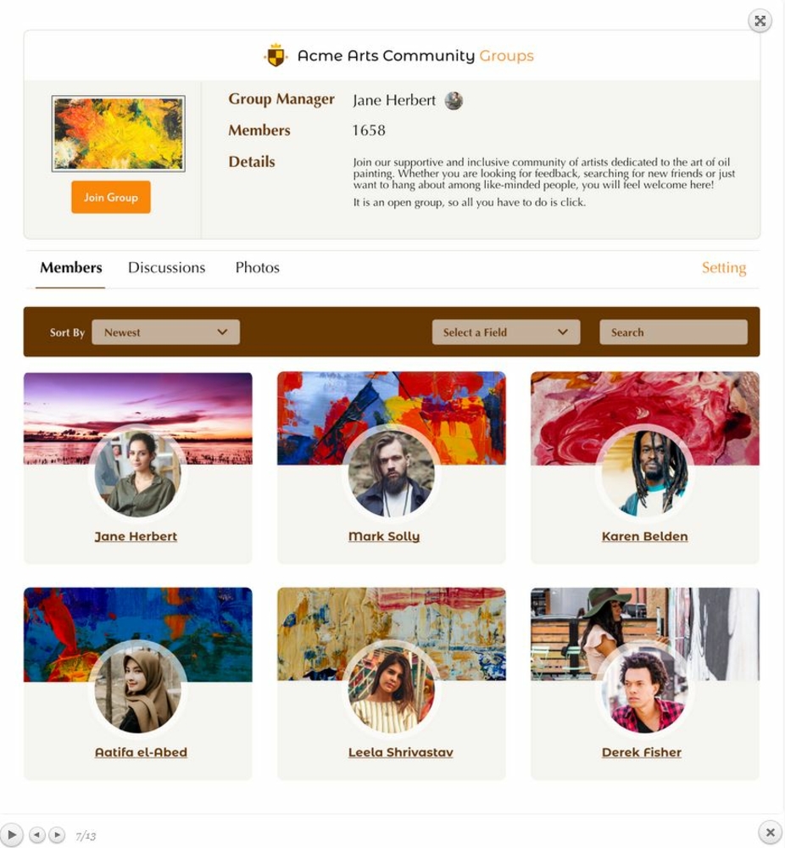Advance to the next slide arrow
This screenshot has width=785, height=848.
coord(57,835)
